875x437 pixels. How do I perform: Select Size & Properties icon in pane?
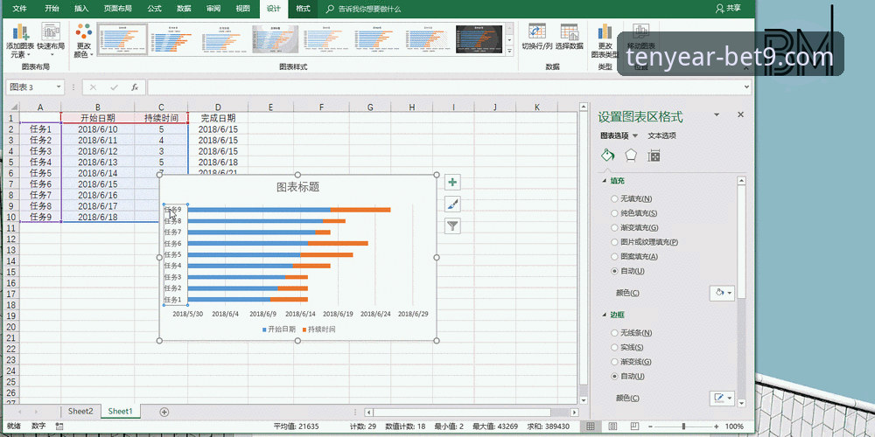pos(654,156)
